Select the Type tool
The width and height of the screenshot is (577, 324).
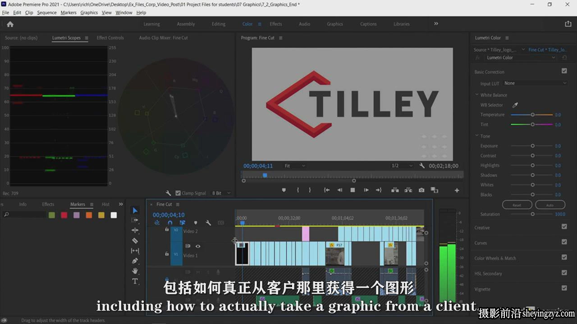(x=135, y=281)
